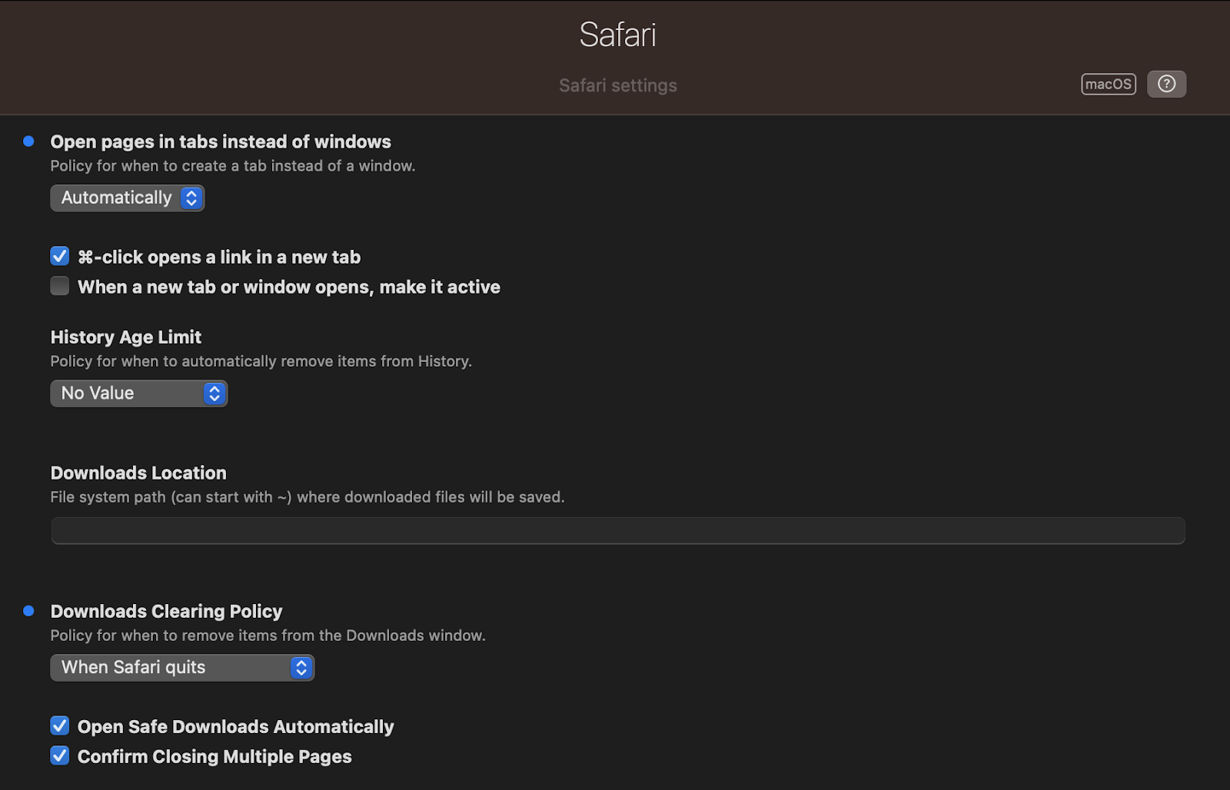Click the When Safari quits stepper arrows
Viewport: 1230px width, 790px height.
301,668
